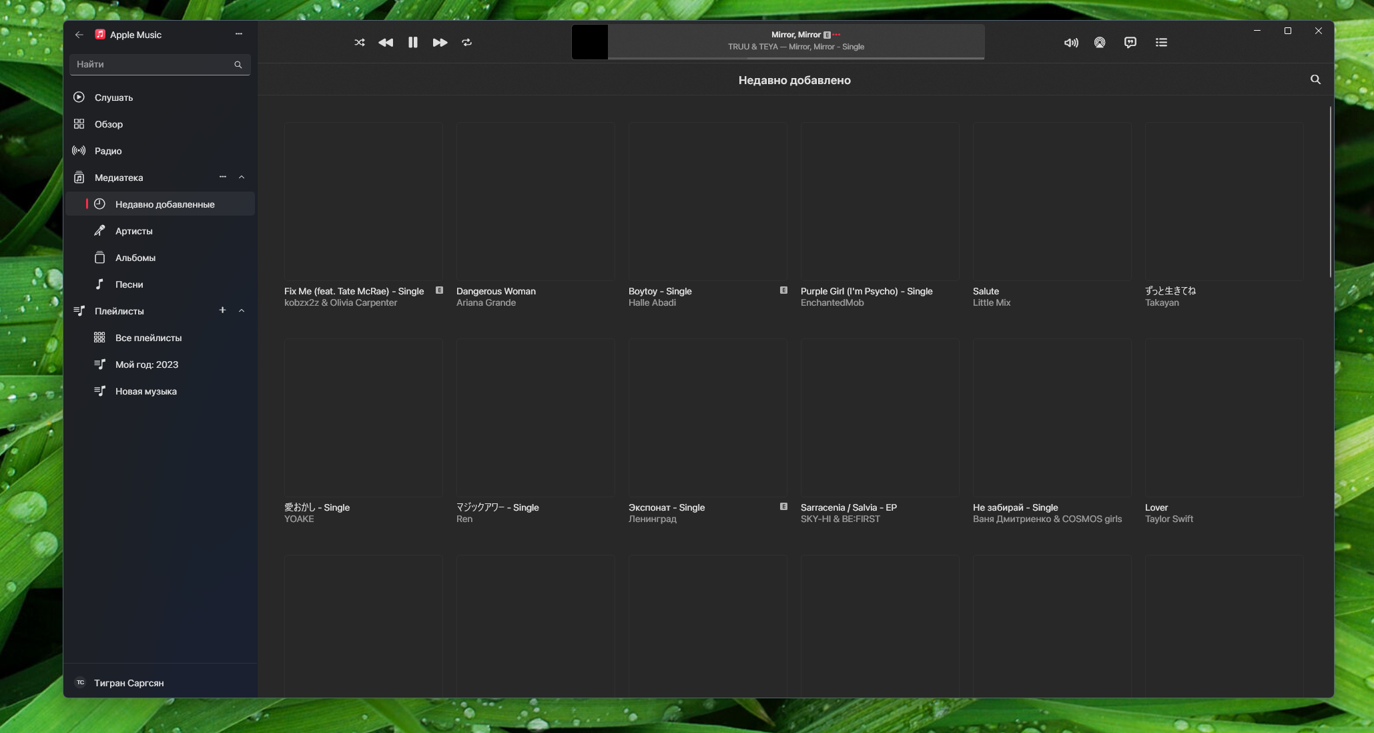Skip to the next track

tap(440, 43)
